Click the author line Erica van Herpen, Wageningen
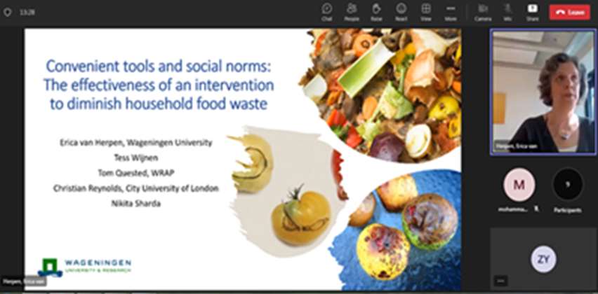Screen dimensions: 598x294 135,143
